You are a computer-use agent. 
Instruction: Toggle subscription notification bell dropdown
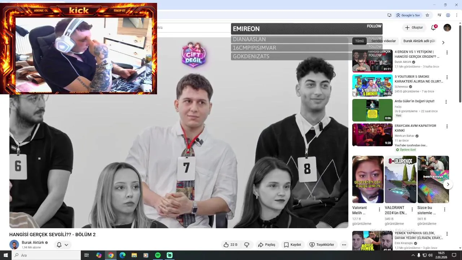click(62, 245)
